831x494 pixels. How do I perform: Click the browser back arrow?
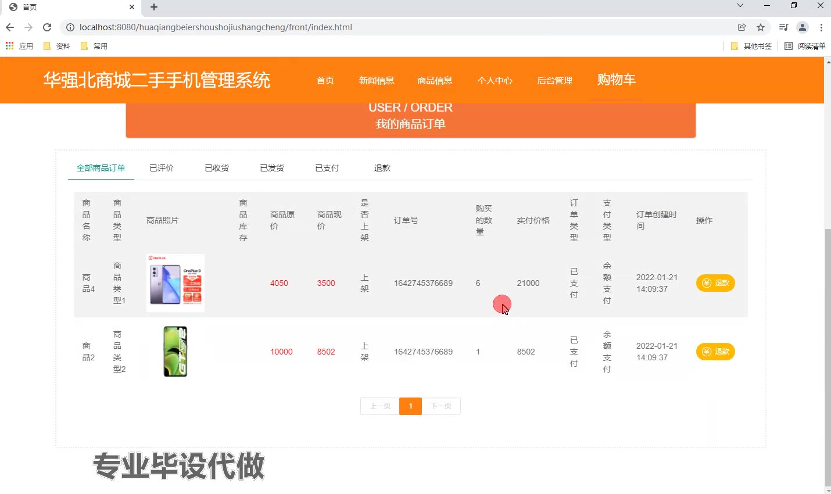click(x=10, y=27)
